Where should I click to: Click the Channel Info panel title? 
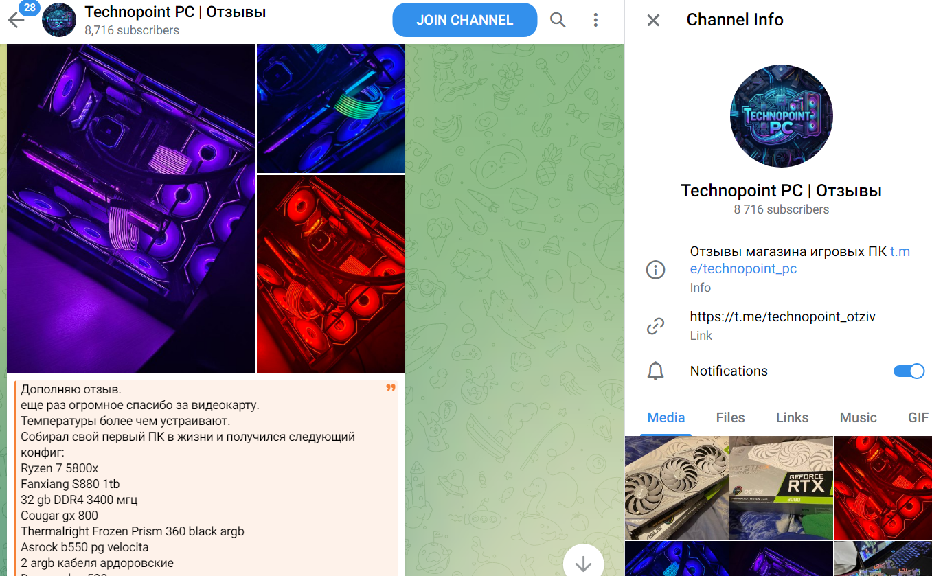tap(735, 20)
